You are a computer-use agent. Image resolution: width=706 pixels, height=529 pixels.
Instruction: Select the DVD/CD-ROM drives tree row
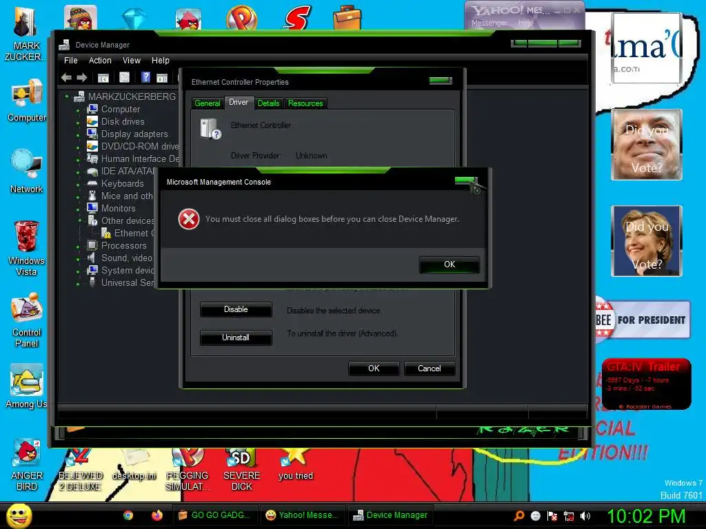(x=134, y=146)
